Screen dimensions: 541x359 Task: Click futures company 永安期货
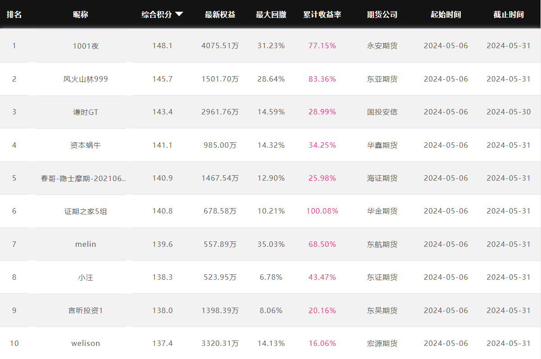coord(382,45)
